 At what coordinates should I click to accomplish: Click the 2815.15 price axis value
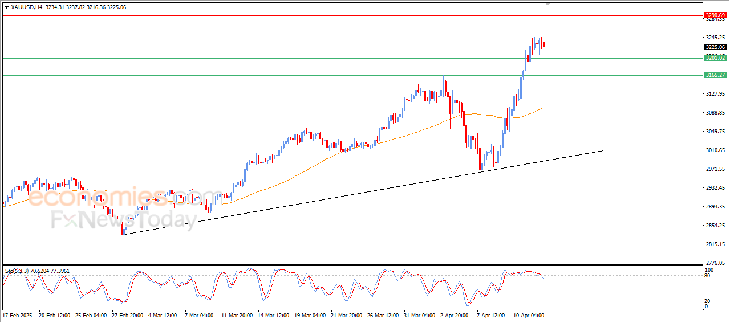[x=715, y=244]
